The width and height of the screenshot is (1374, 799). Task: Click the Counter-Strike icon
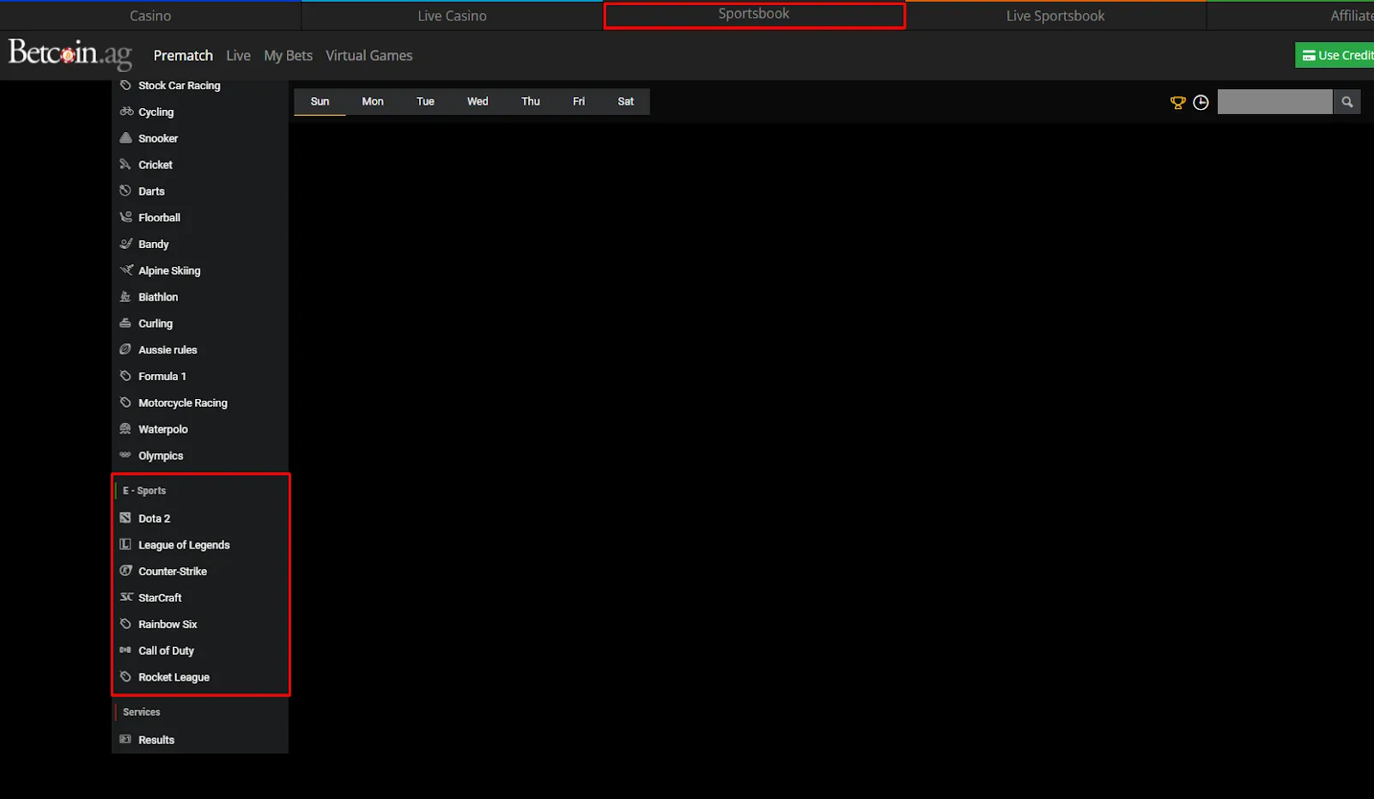pos(125,571)
